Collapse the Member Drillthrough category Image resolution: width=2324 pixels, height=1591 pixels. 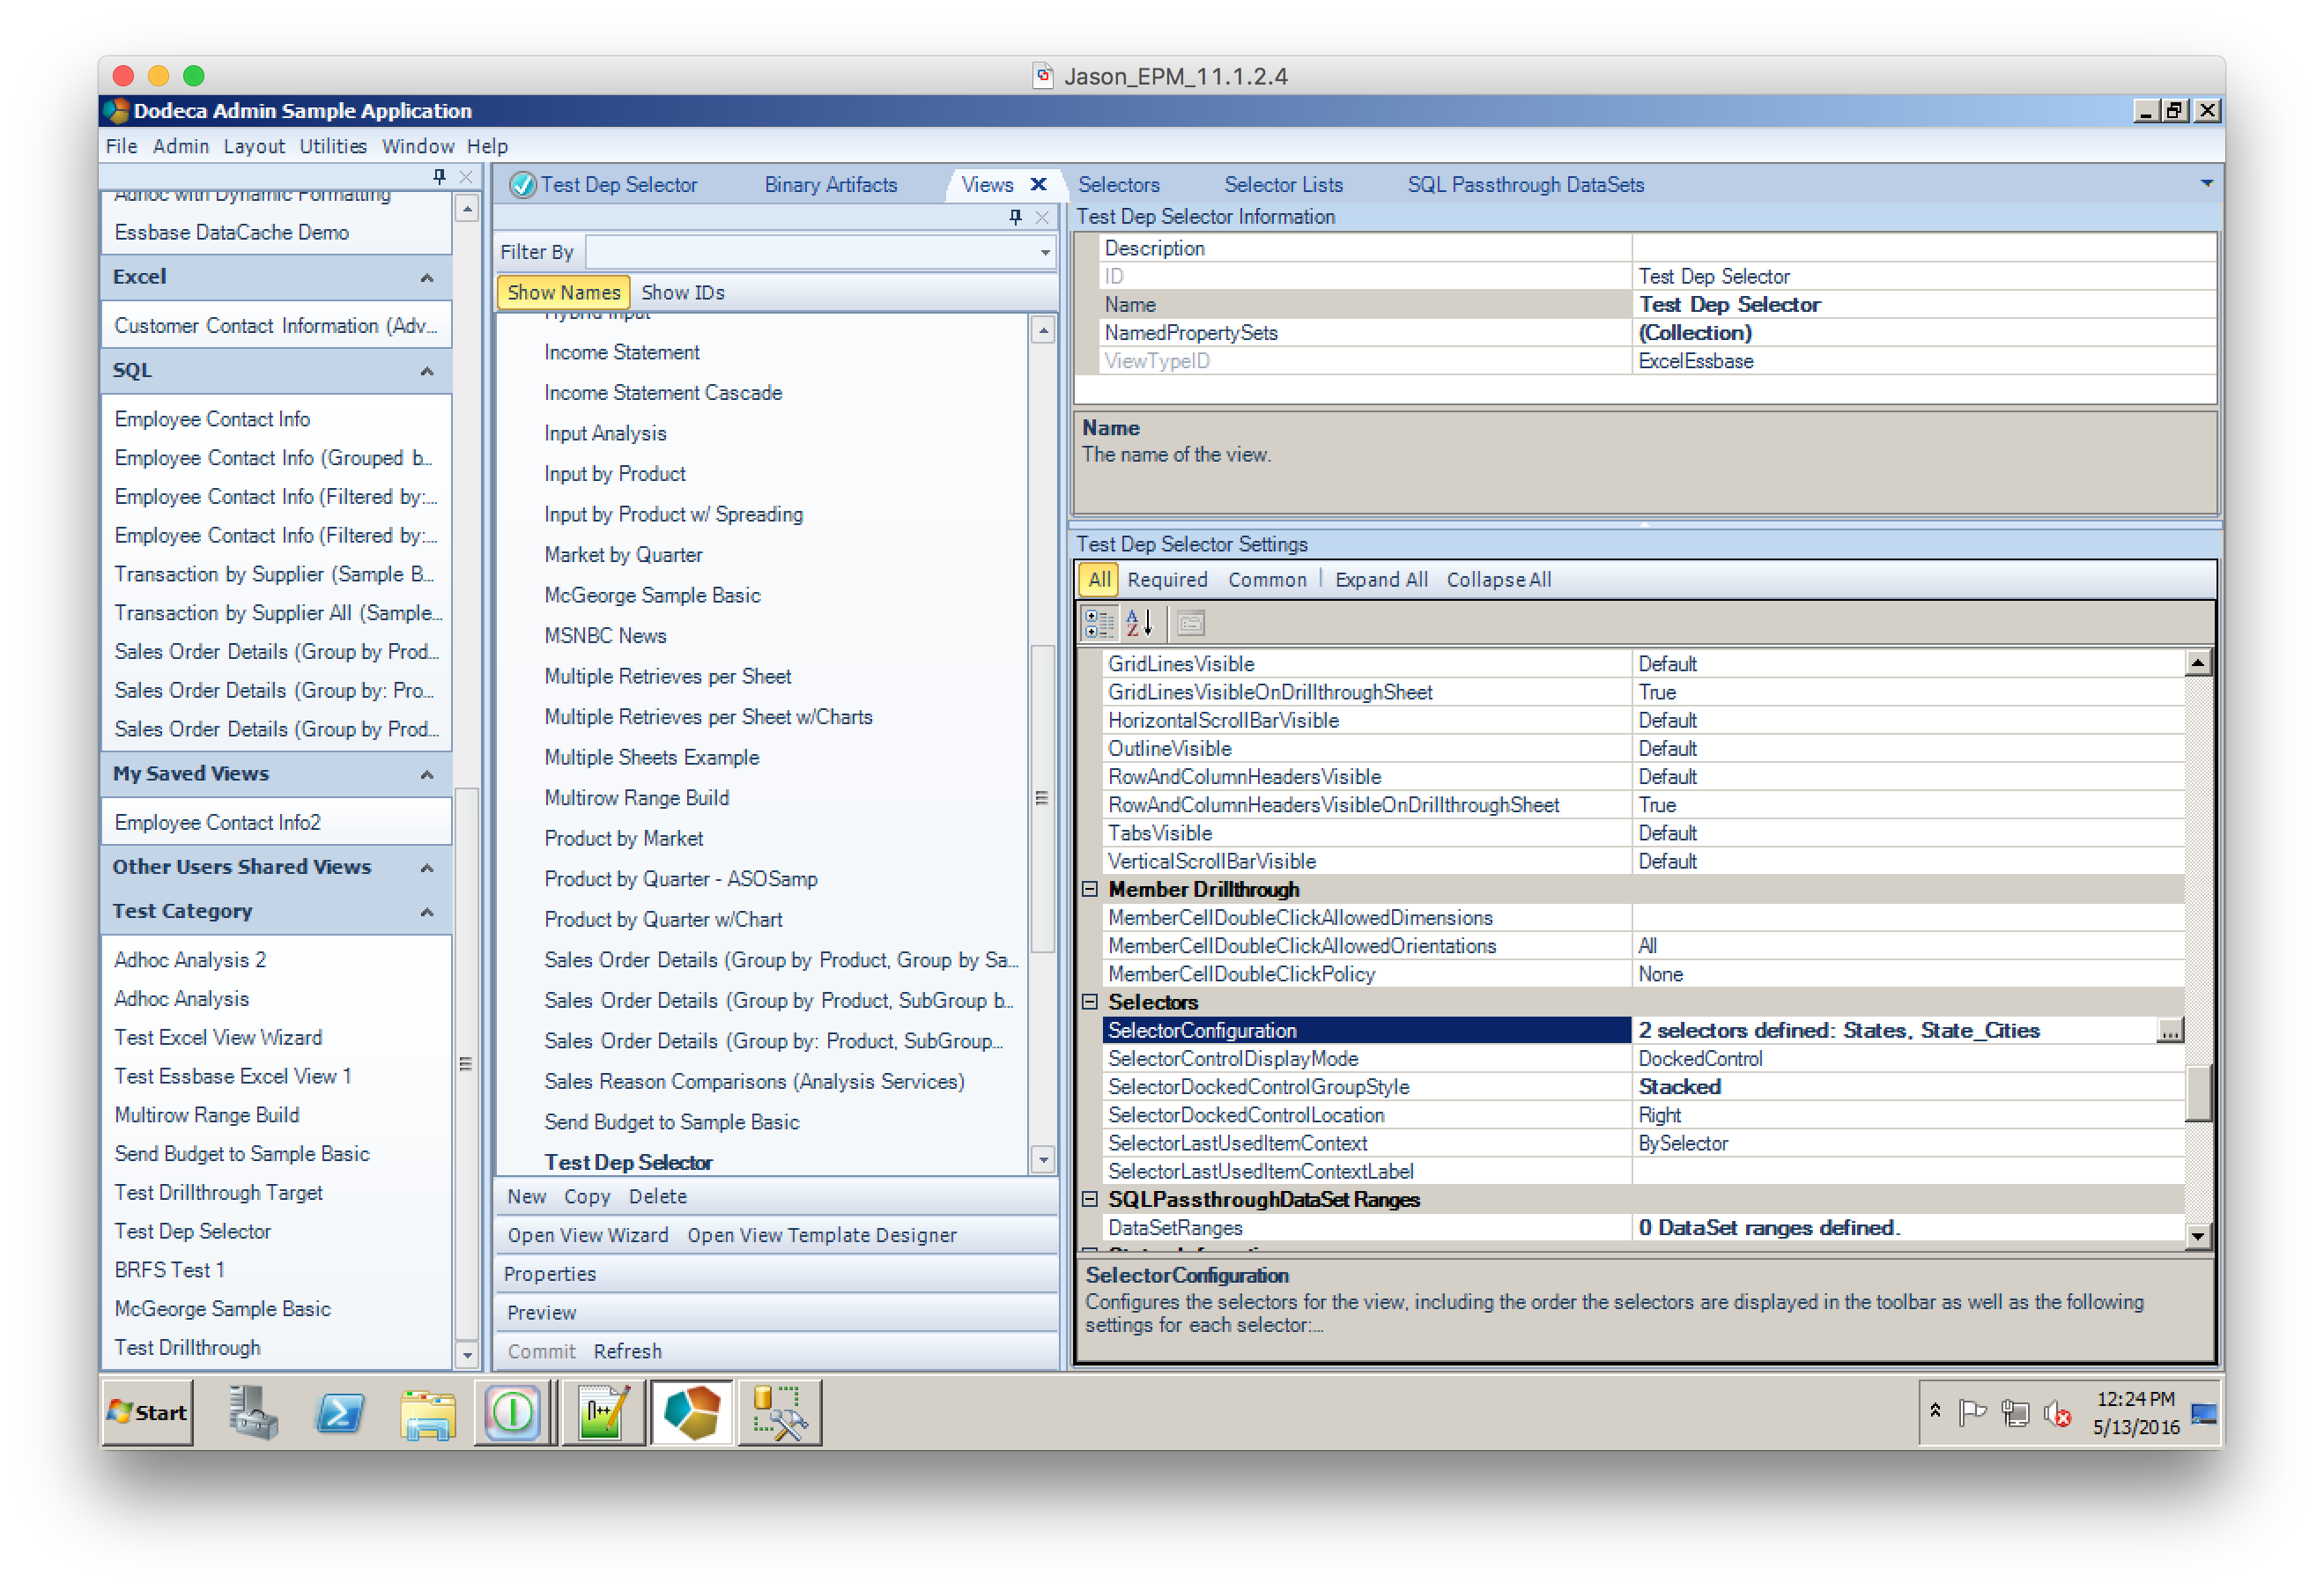click(1089, 889)
